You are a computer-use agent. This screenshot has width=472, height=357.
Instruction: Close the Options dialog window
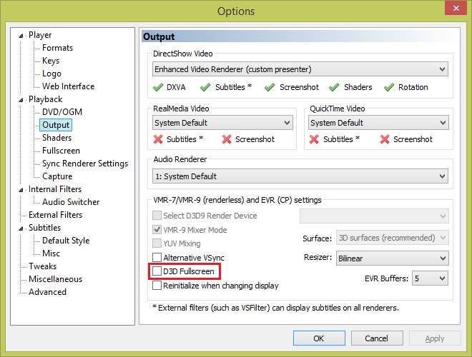click(455, 10)
